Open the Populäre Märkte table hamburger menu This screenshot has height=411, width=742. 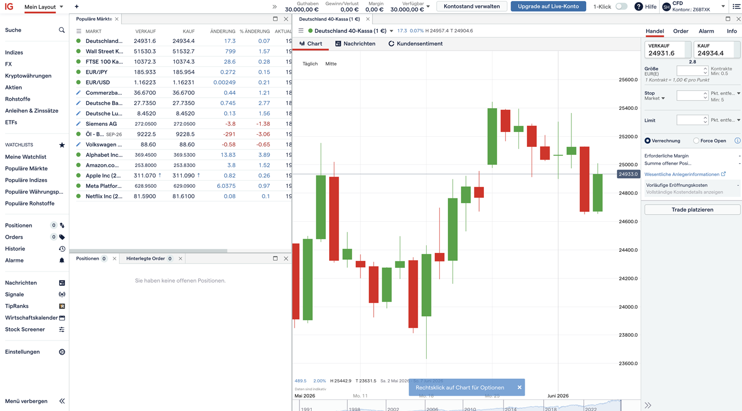point(79,31)
